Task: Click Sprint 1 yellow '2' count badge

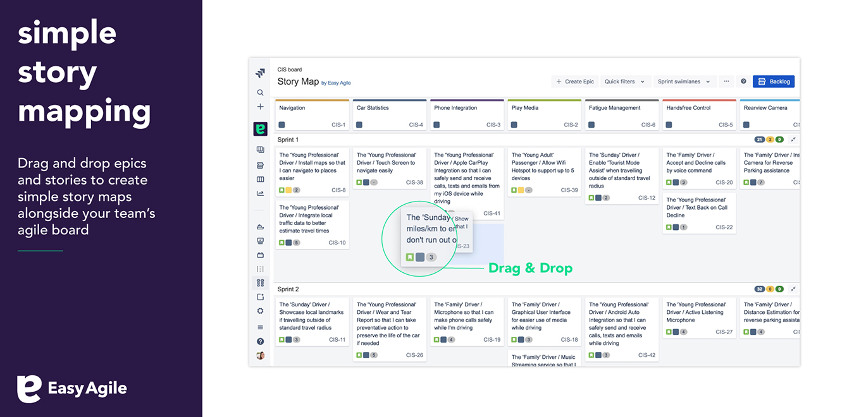Action: tap(770, 140)
